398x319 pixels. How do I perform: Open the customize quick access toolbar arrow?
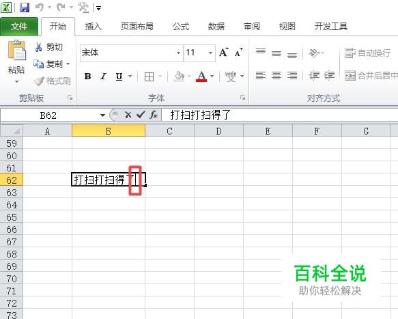98,8
